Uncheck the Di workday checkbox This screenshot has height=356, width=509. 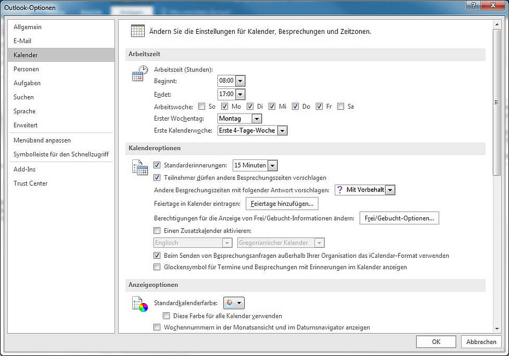click(250, 106)
